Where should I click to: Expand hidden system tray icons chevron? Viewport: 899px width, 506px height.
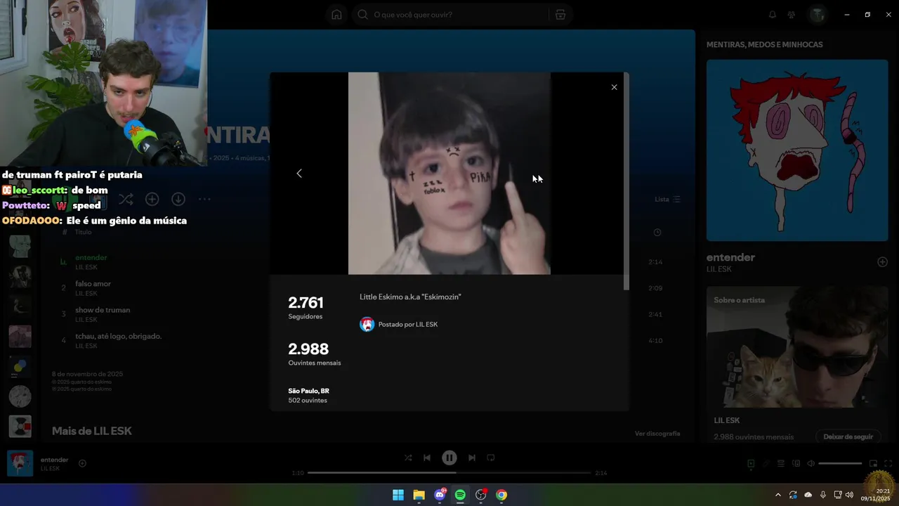coord(777,495)
